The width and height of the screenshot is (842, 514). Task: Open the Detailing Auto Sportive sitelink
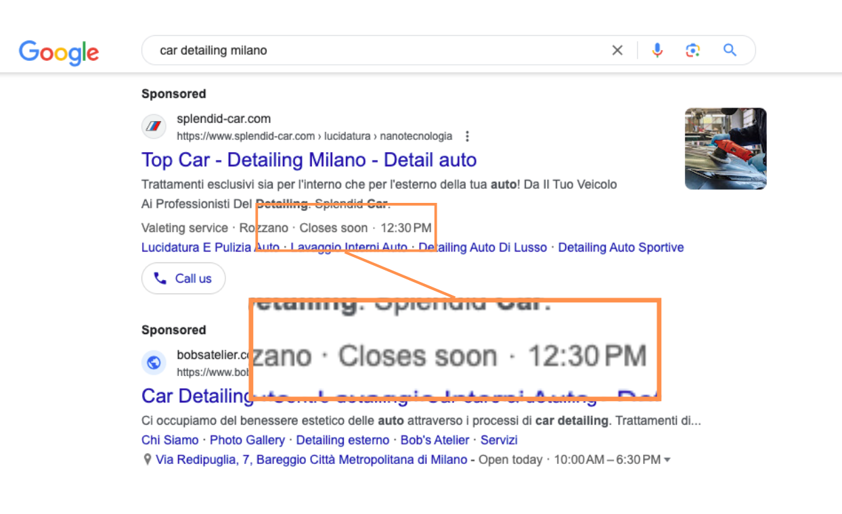click(621, 248)
